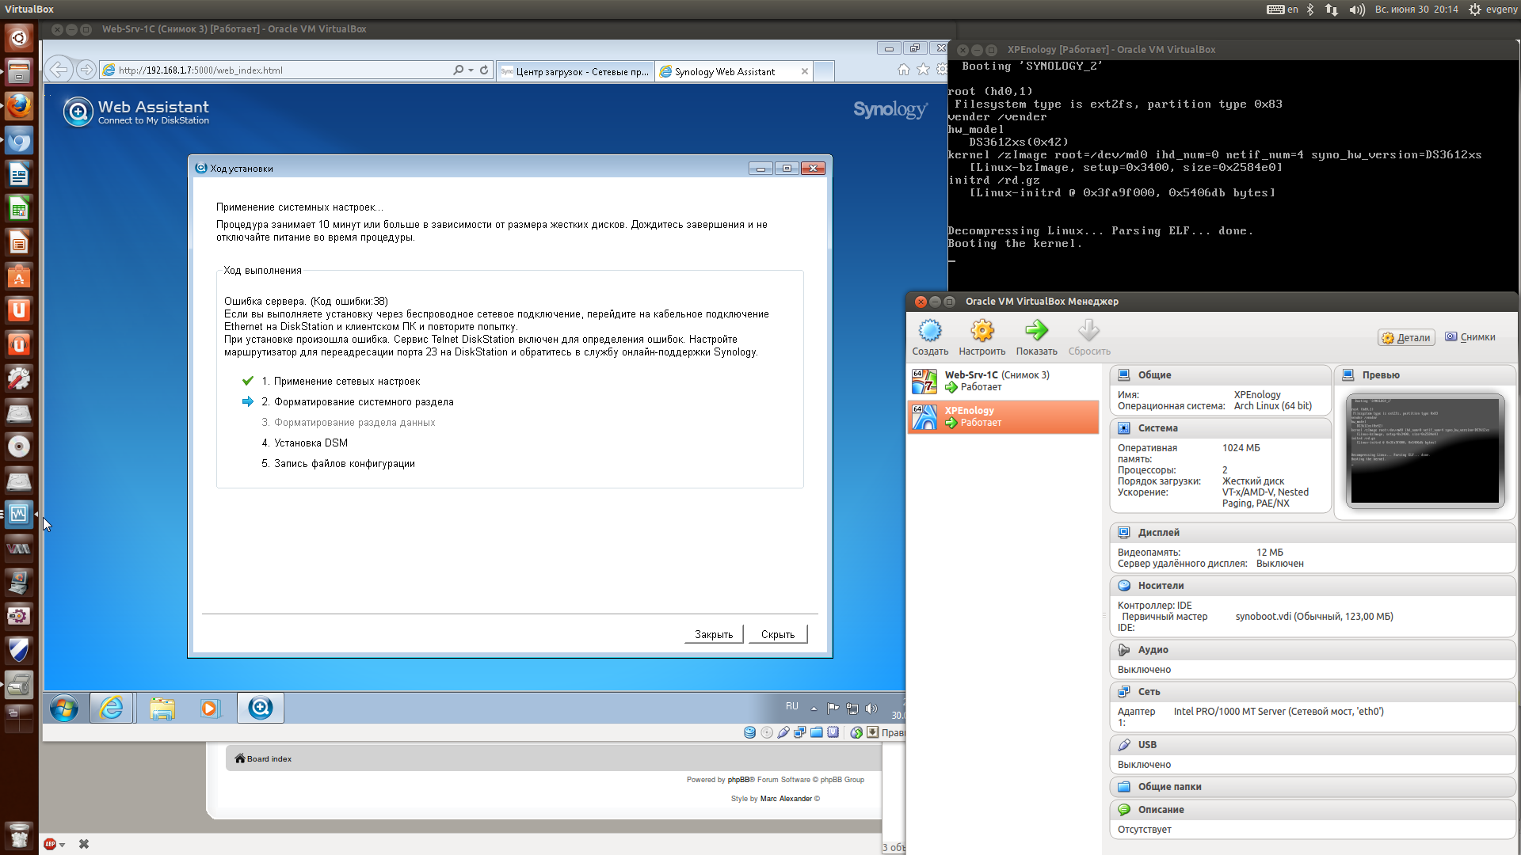Click Synology Assistant in Windows taskbar

click(260, 708)
